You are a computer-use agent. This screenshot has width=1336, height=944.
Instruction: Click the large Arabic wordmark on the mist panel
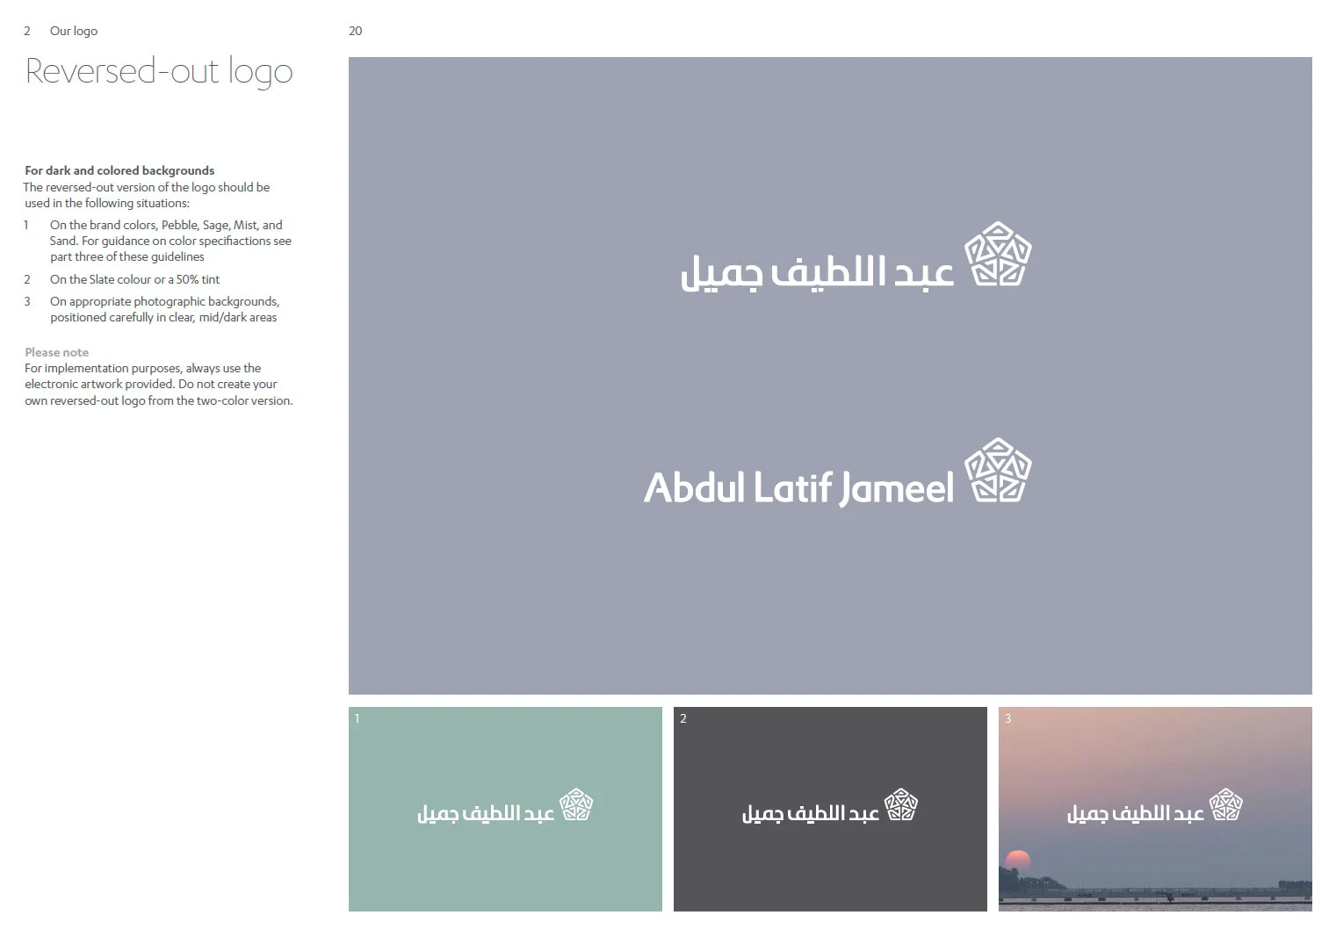(817, 272)
